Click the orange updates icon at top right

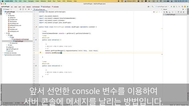coord(185,6)
